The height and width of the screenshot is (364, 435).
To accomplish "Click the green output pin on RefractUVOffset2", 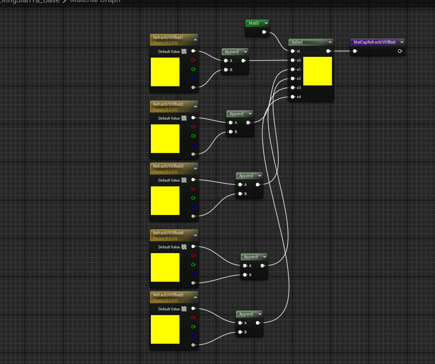I will pyautogui.click(x=193, y=136).
